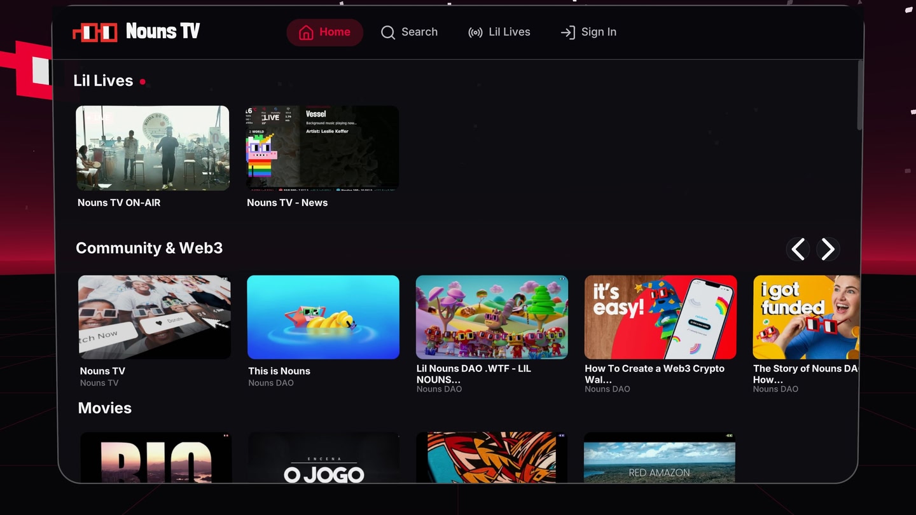Click The Story of Nouns DA title
Image resolution: width=916 pixels, height=515 pixels.
(806, 374)
